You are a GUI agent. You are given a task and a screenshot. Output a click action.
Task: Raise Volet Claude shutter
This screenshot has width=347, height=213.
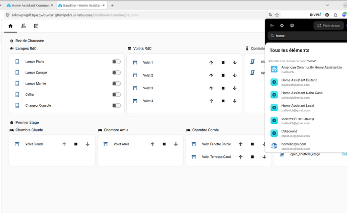click(64, 144)
